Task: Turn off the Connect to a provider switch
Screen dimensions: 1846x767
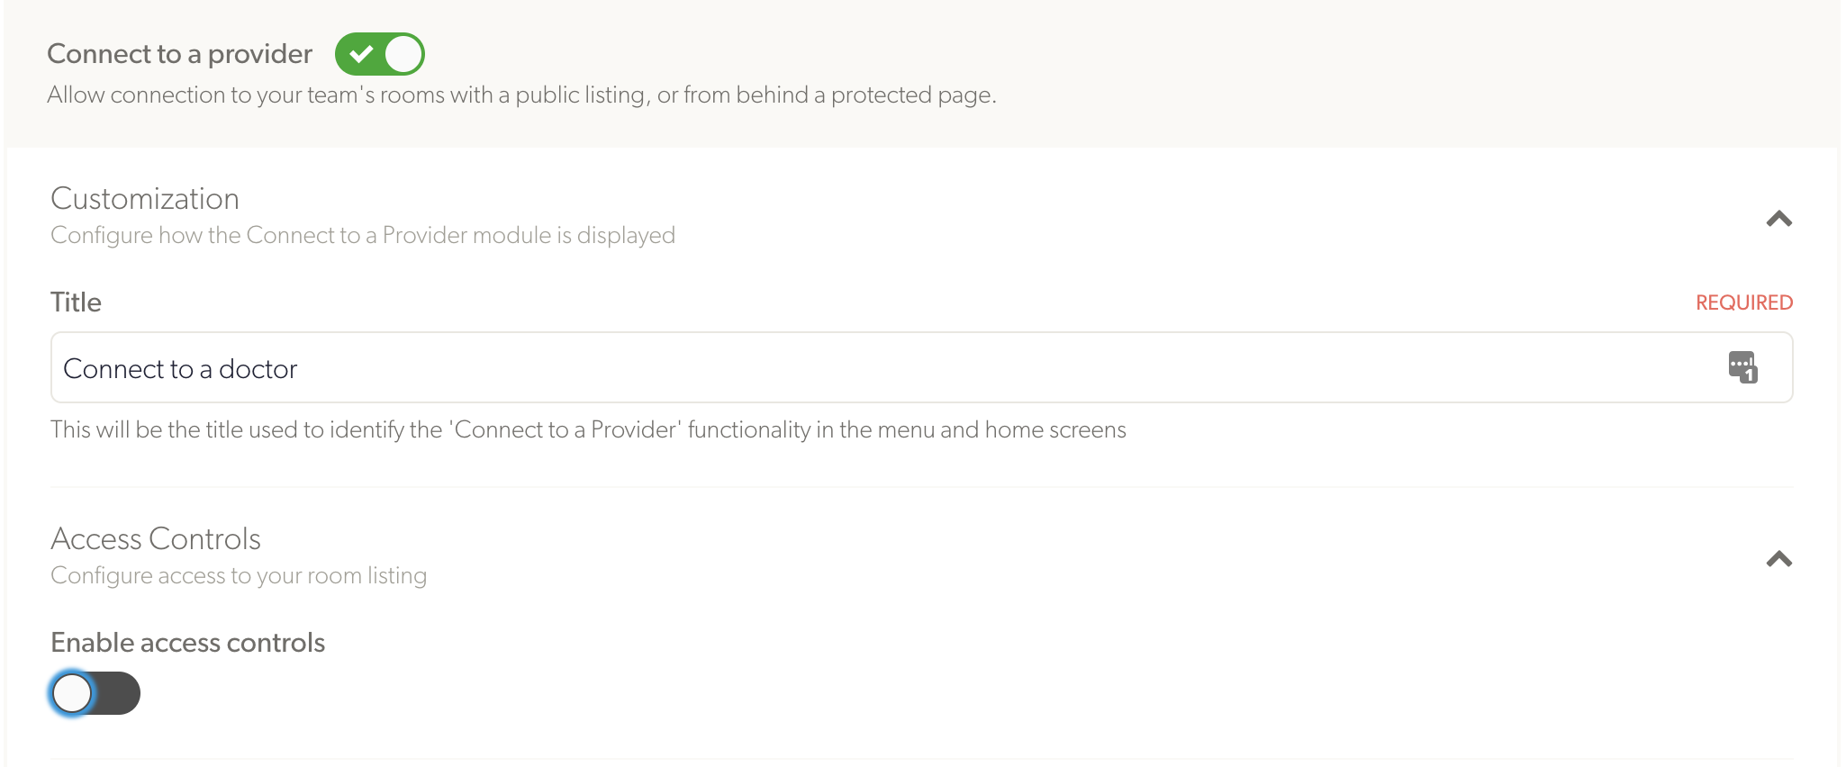Action: point(379,54)
